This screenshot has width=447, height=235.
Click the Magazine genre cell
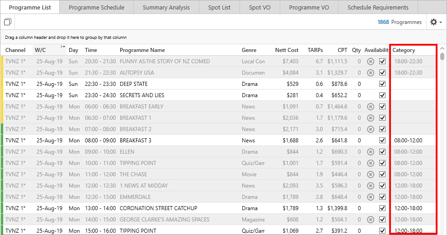click(254, 220)
